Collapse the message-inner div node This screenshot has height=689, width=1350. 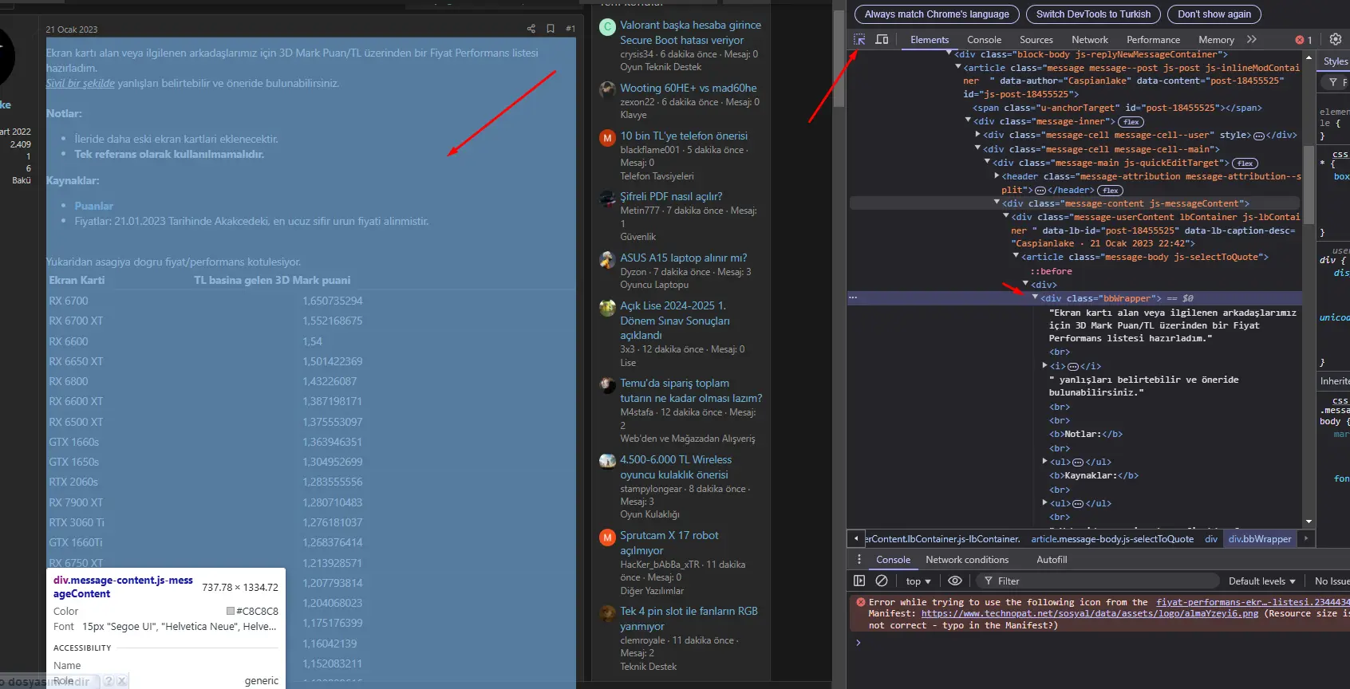968,120
